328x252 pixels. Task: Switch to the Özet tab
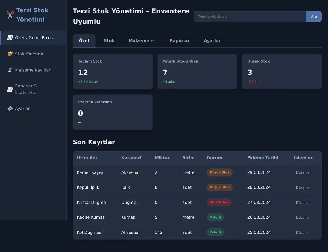(84, 41)
